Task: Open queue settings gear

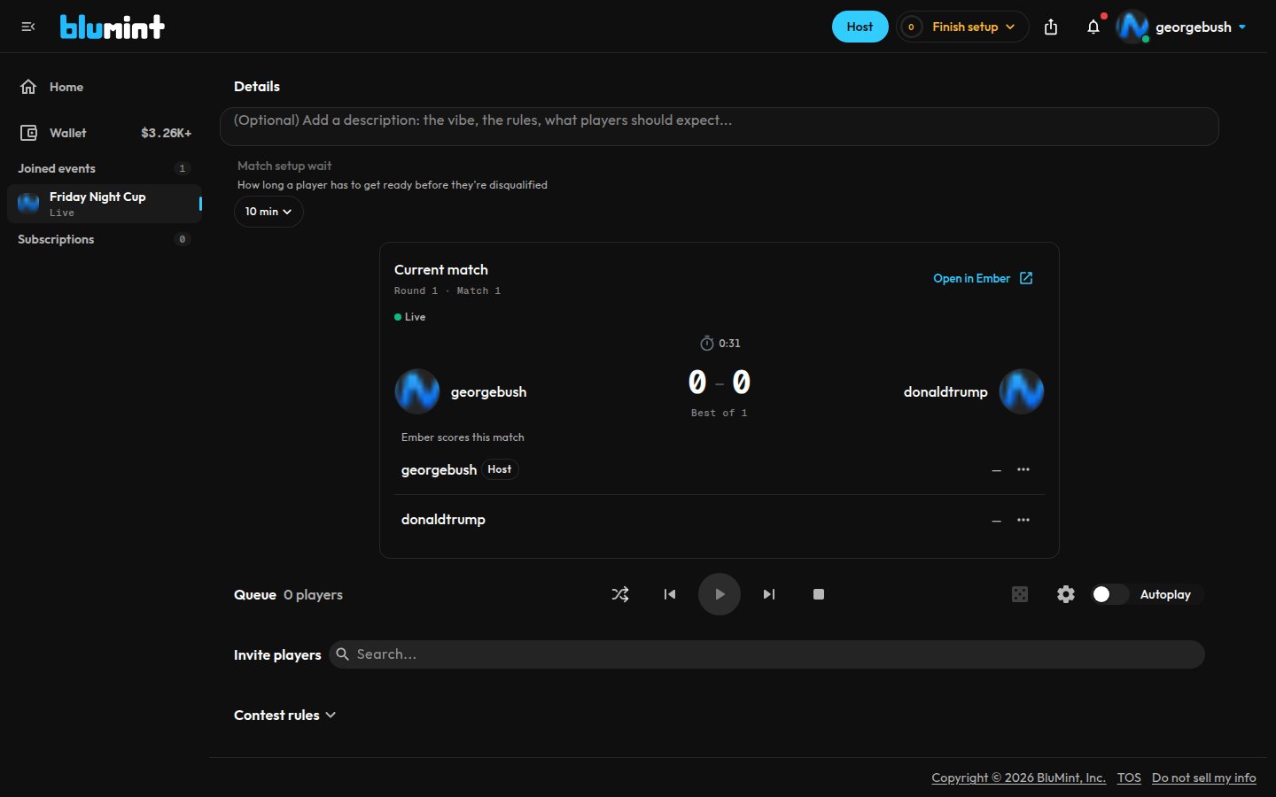Action: (1066, 594)
